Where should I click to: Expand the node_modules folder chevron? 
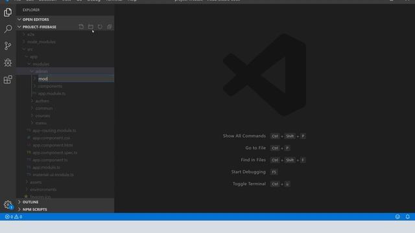24,41
